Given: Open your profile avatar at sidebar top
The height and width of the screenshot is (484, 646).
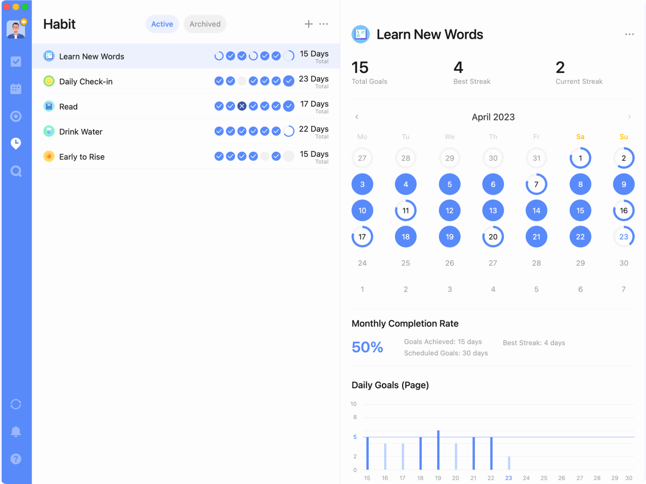Looking at the screenshot, I should [x=16, y=29].
